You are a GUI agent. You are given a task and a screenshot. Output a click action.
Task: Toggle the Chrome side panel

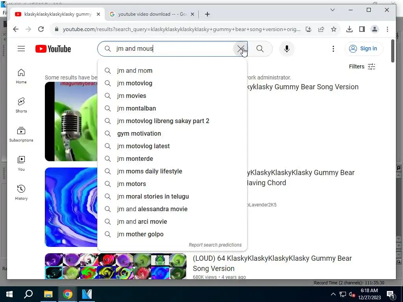pos(362,29)
